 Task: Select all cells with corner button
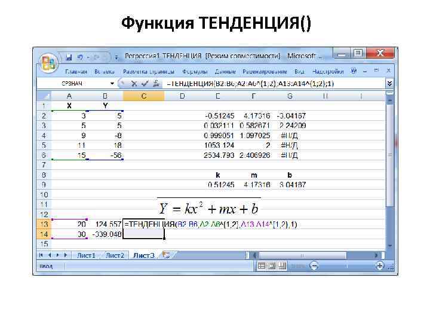[x=44, y=96]
